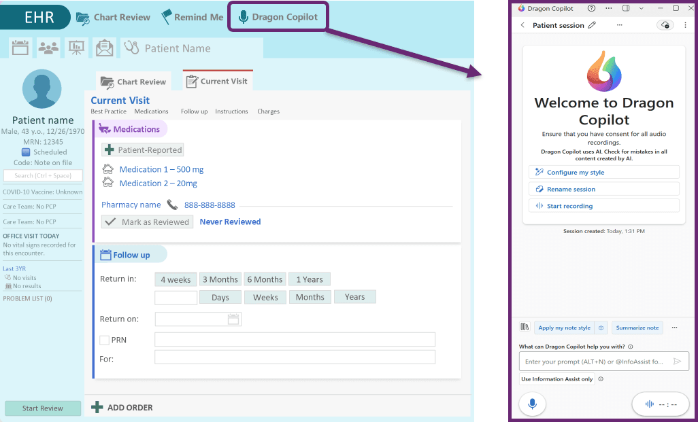Click the PRN text field

point(295,339)
